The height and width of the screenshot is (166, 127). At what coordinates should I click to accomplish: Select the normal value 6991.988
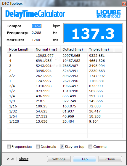pos(44,61)
